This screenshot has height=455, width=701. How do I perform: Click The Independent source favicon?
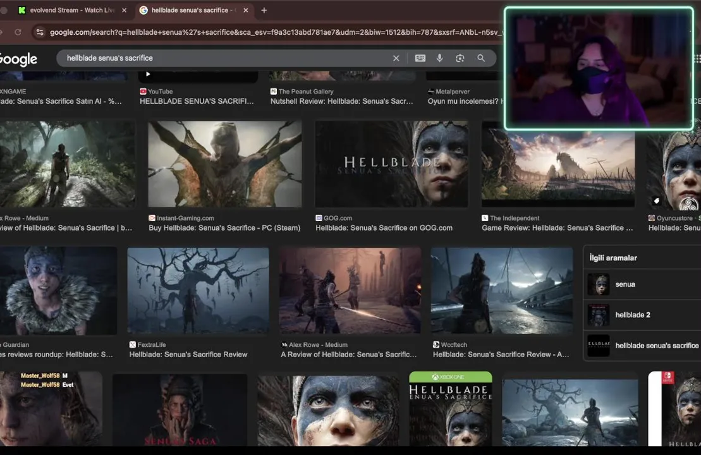485,218
